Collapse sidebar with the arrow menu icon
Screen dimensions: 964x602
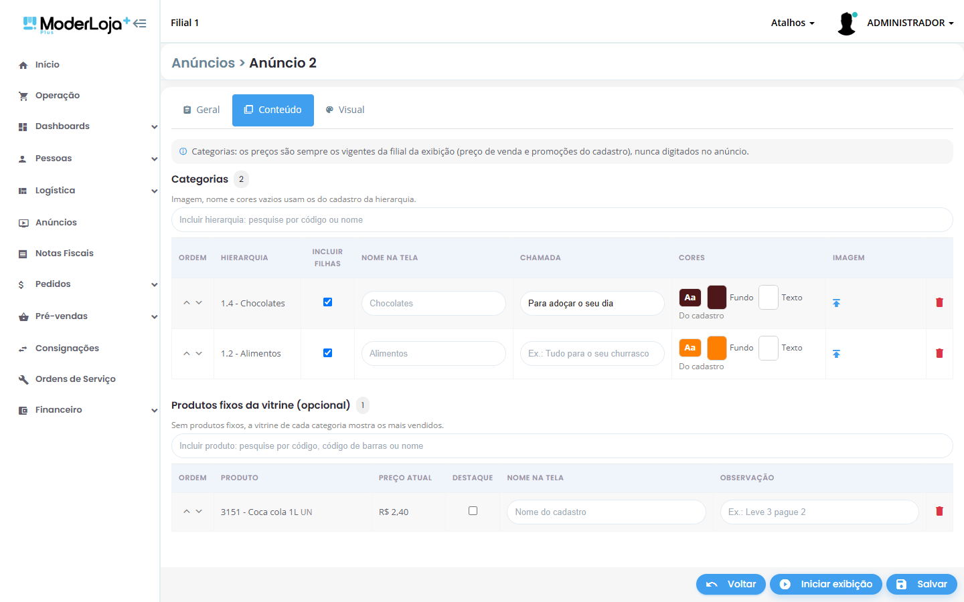[139, 23]
